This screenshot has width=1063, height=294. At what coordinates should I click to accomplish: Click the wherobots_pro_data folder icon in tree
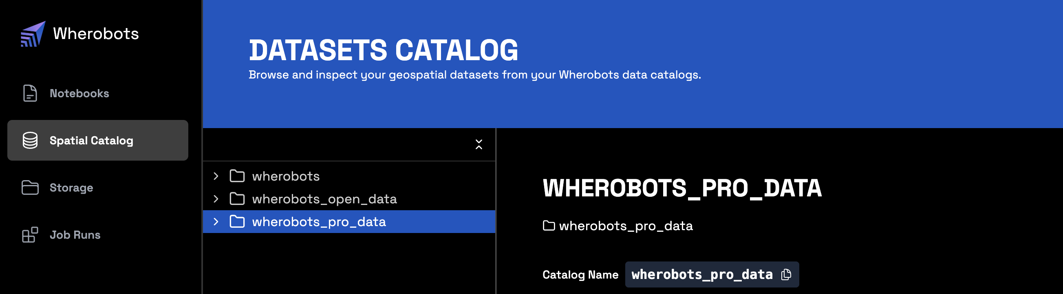(x=237, y=222)
